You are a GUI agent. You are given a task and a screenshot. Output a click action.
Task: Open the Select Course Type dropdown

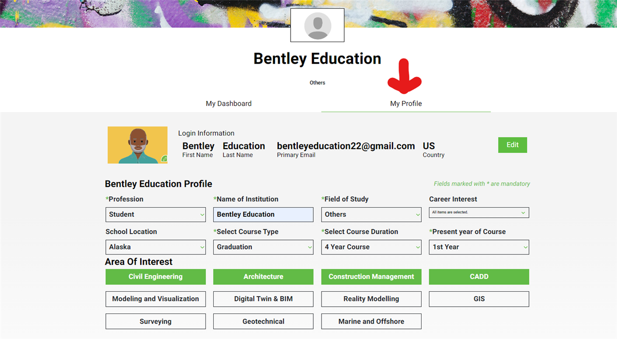[263, 247]
